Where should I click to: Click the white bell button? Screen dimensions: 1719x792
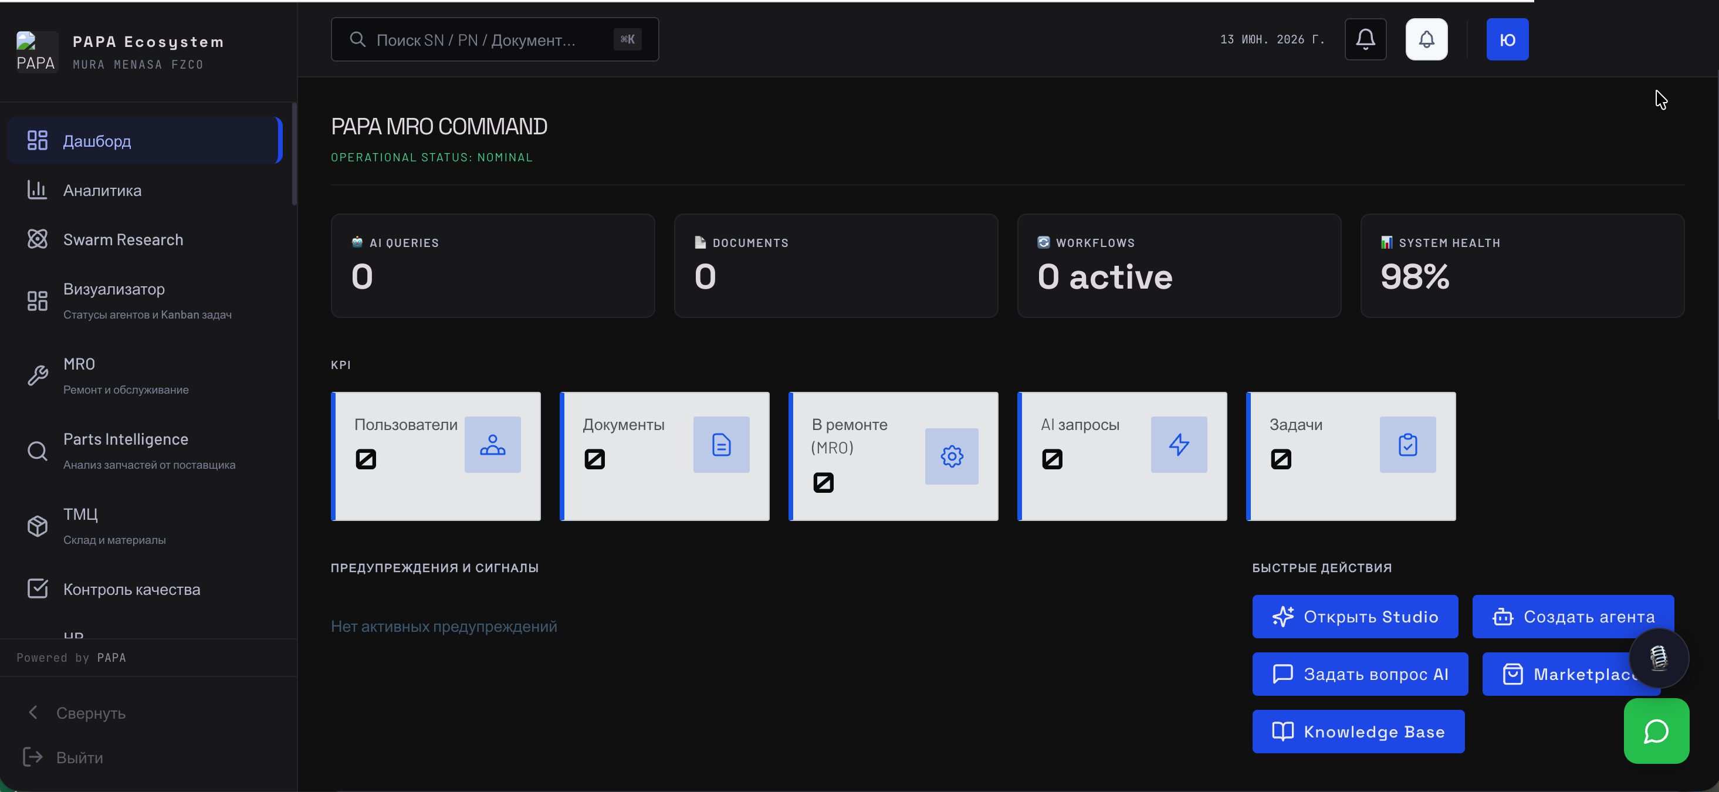pos(1426,39)
